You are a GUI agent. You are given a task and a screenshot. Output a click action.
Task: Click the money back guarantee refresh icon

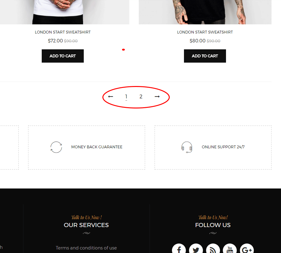(x=56, y=147)
